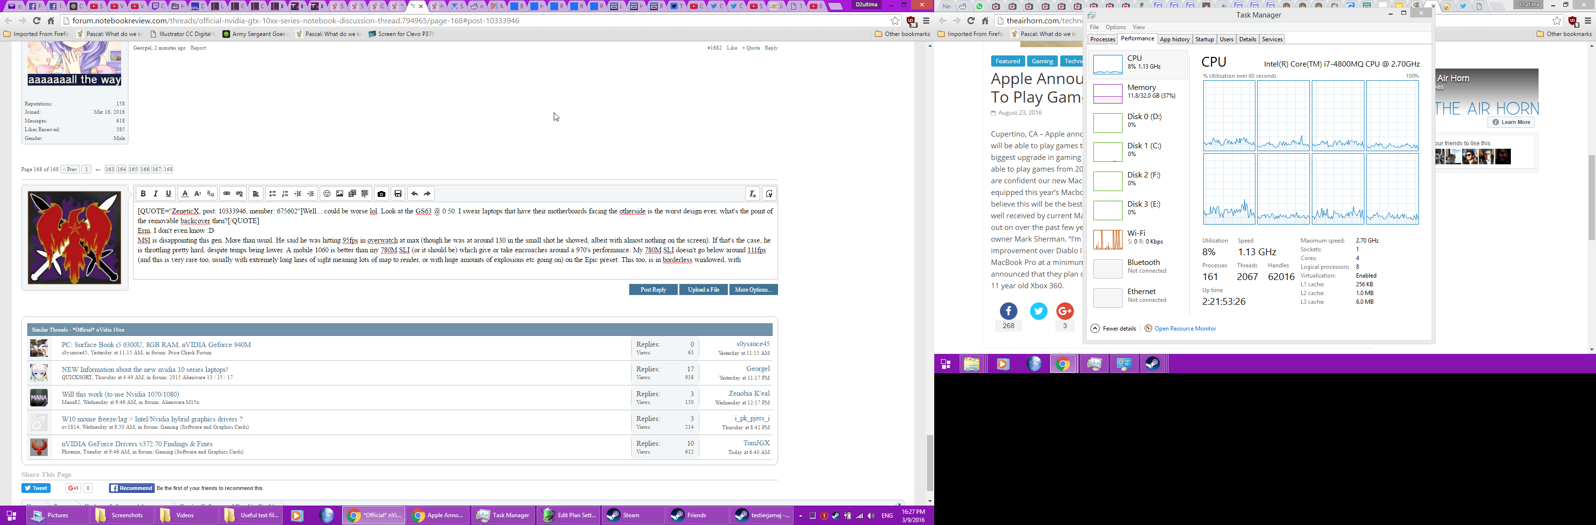Open Steam from the left monitor taskbar
This screenshot has height=525, width=1596.
coord(633,515)
